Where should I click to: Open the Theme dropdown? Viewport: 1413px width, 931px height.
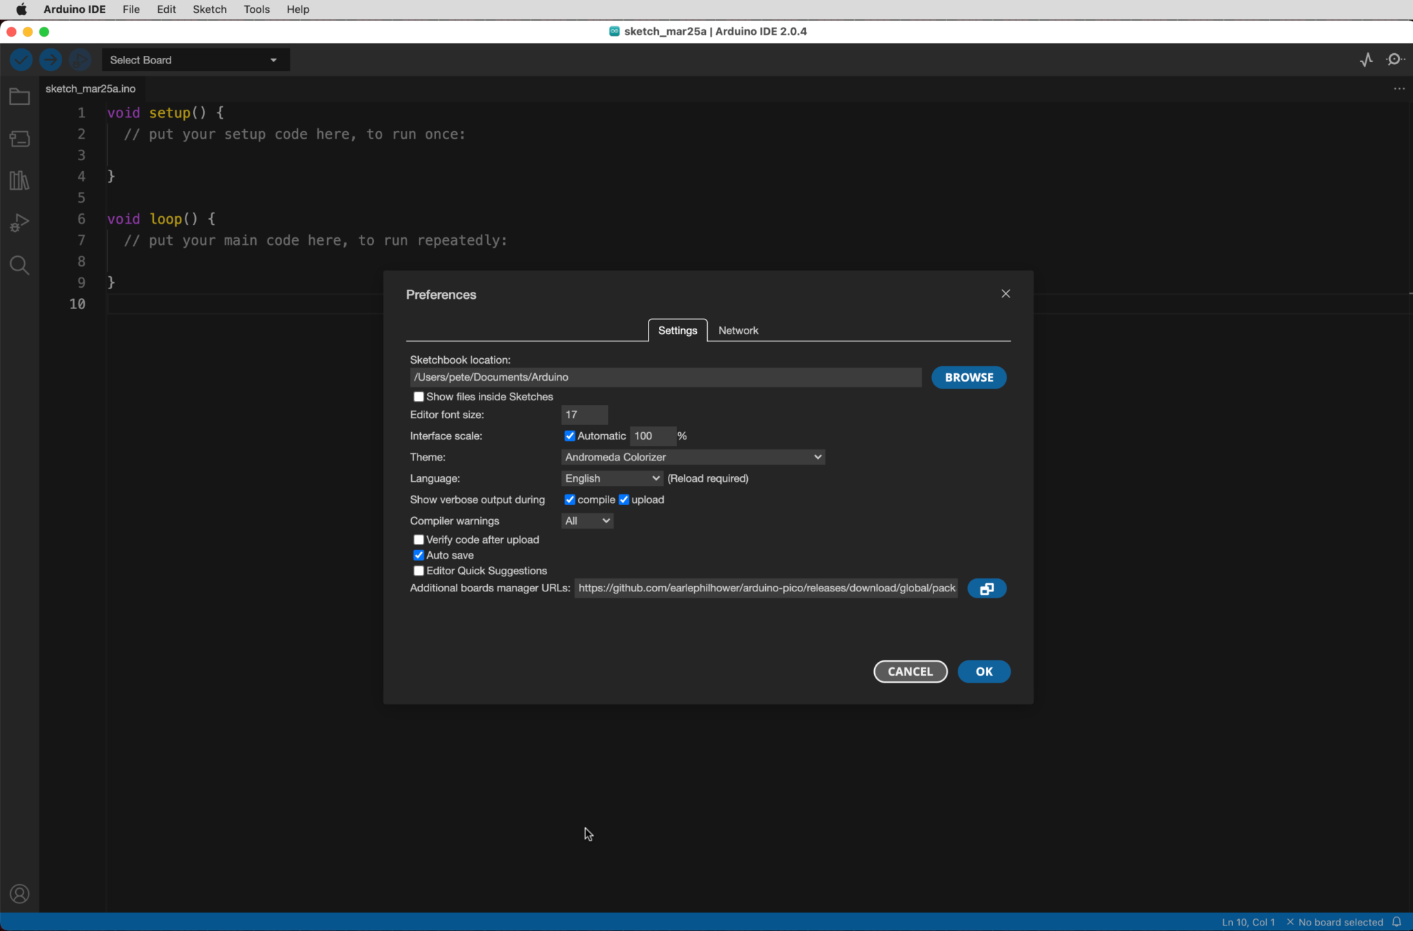692,457
